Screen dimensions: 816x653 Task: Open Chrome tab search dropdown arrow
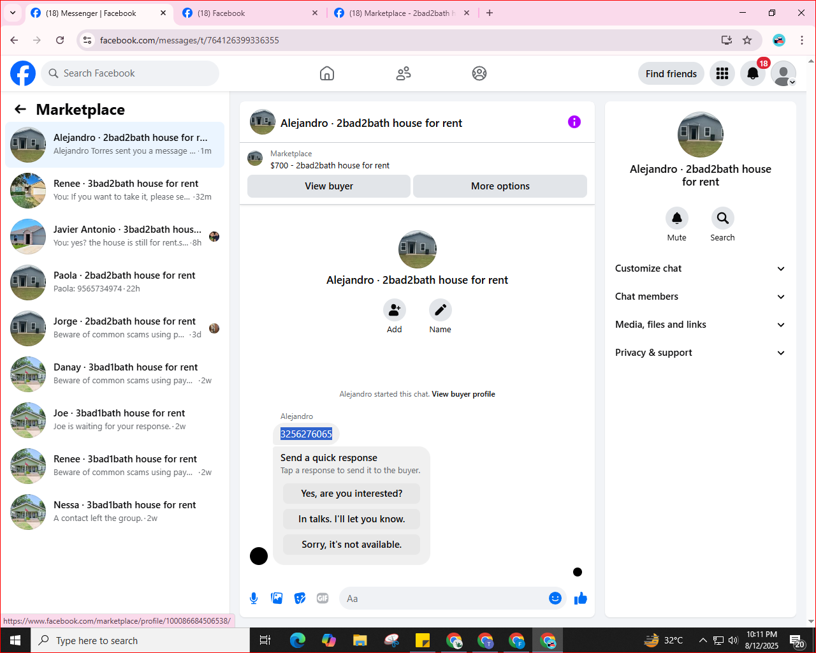(x=12, y=13)
